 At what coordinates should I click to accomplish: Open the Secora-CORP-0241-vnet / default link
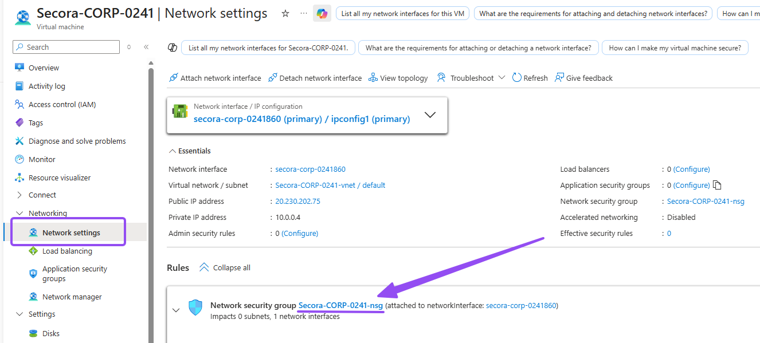[330, 185]
